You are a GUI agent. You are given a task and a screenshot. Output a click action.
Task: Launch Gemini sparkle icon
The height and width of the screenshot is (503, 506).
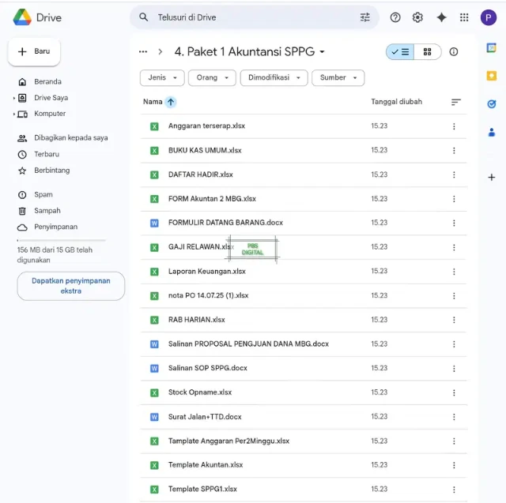pos(441,17)
